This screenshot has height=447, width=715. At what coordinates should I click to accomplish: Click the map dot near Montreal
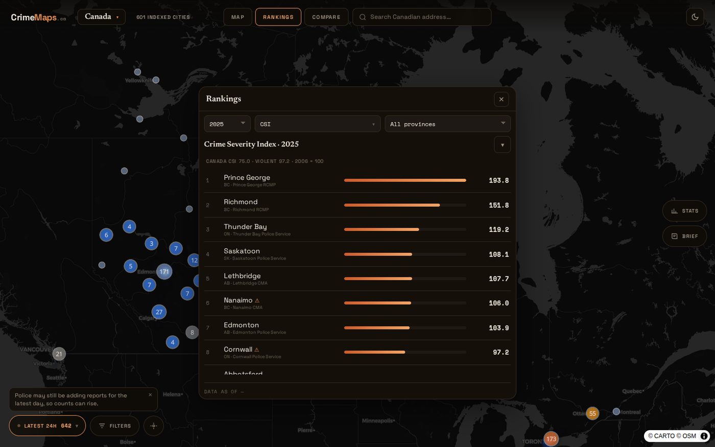(616, 411)
